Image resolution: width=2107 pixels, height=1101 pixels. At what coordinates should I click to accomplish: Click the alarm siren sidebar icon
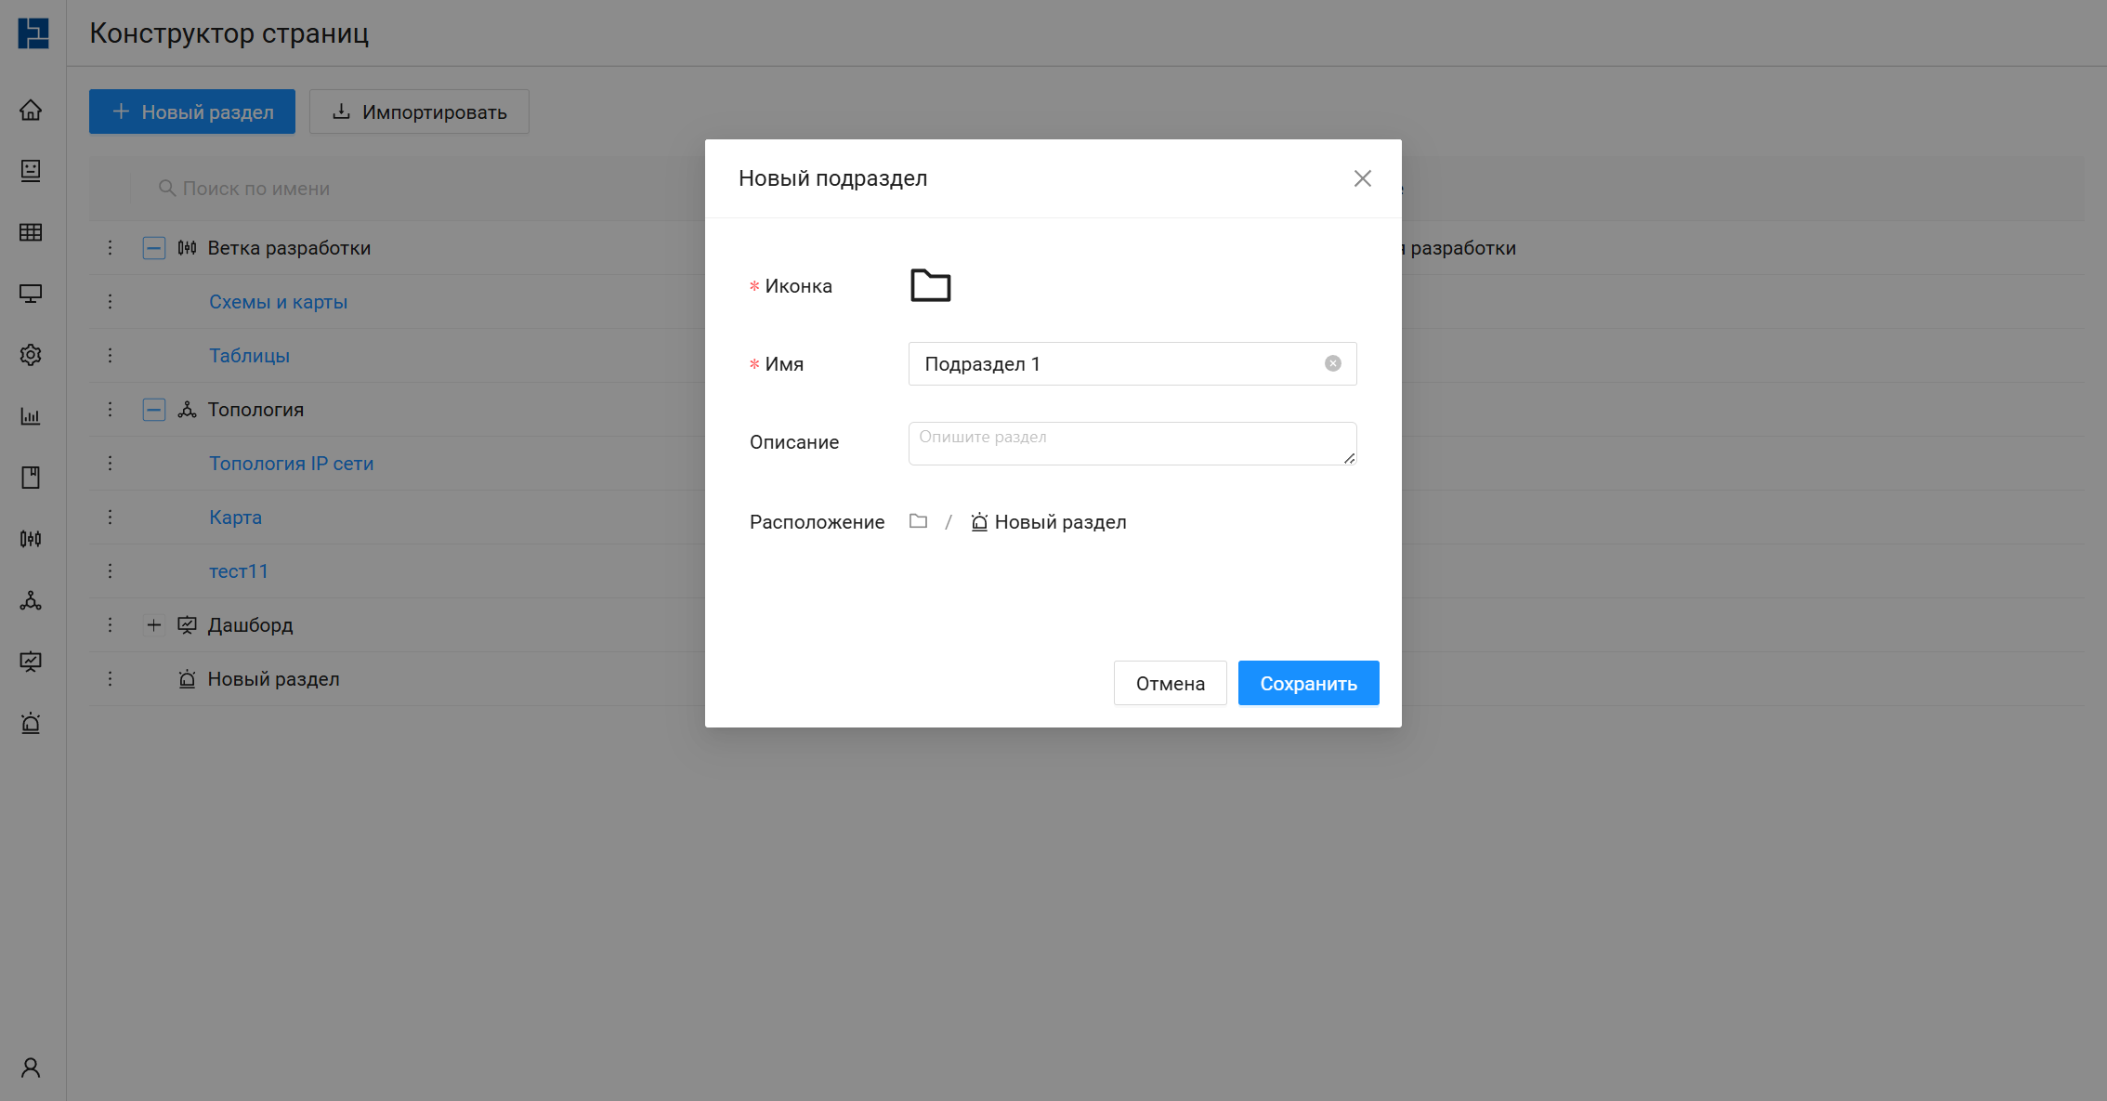31,723
